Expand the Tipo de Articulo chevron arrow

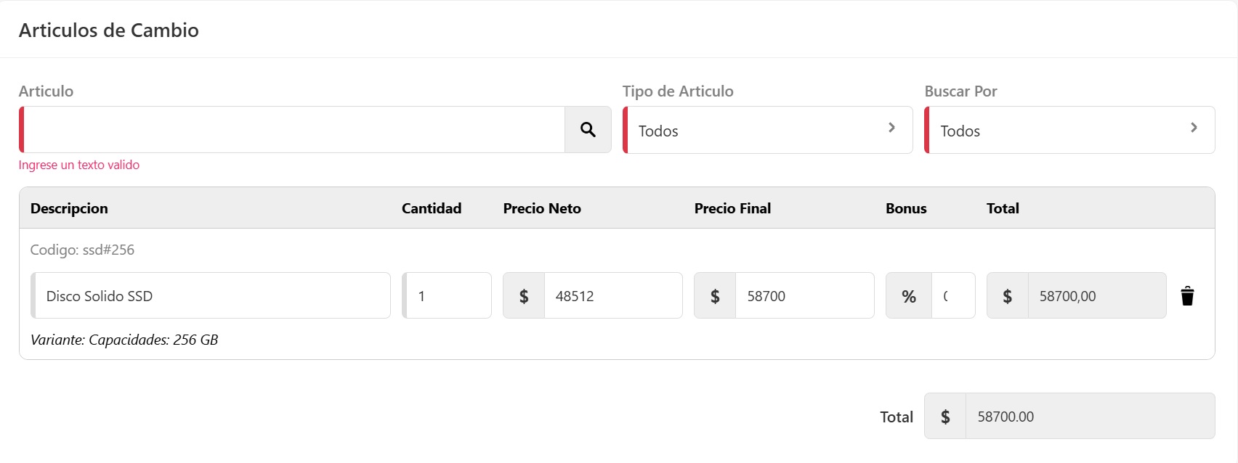(891, 128)
